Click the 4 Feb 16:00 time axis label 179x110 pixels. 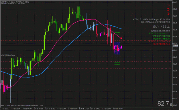tap(16, 109)
